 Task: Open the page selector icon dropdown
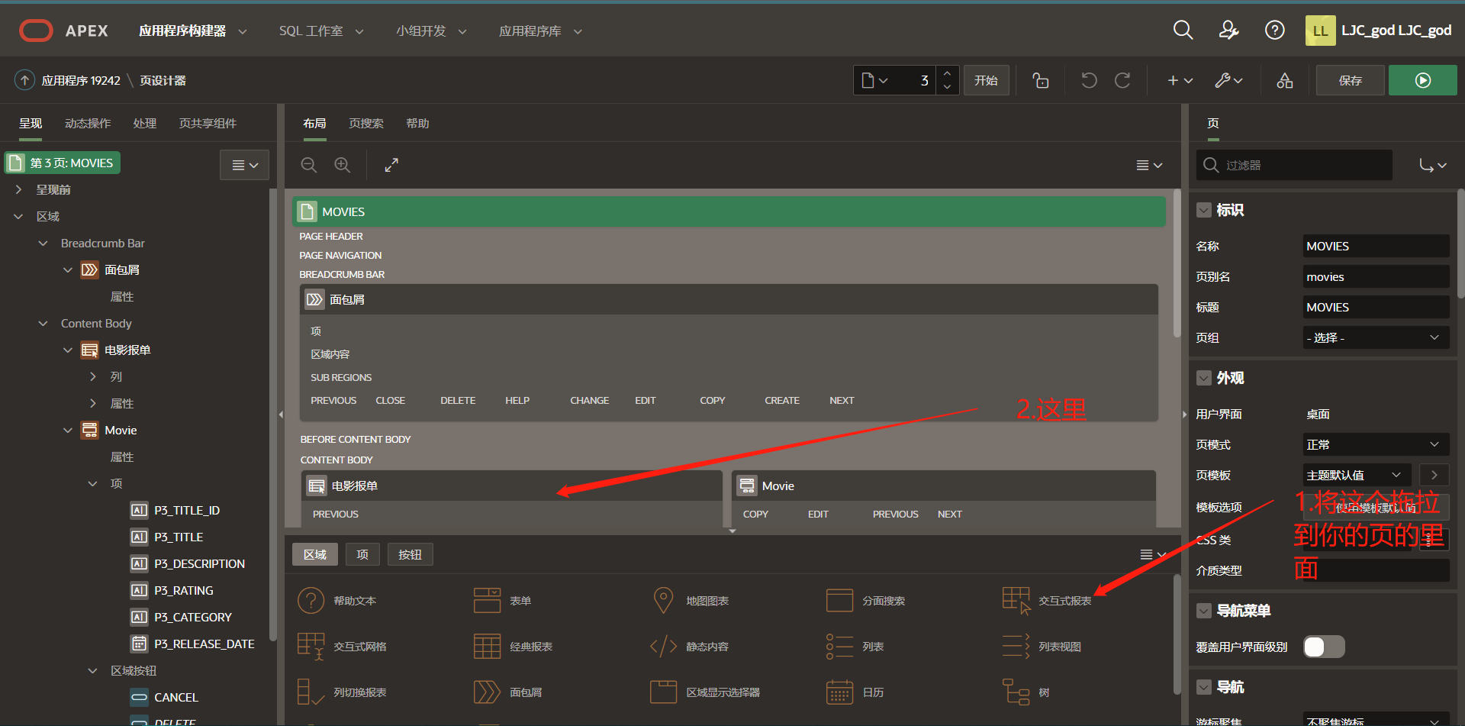874,80
